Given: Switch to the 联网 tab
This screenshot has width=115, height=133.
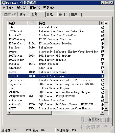Looking at the screenshot, I should [x=63, y=14].
